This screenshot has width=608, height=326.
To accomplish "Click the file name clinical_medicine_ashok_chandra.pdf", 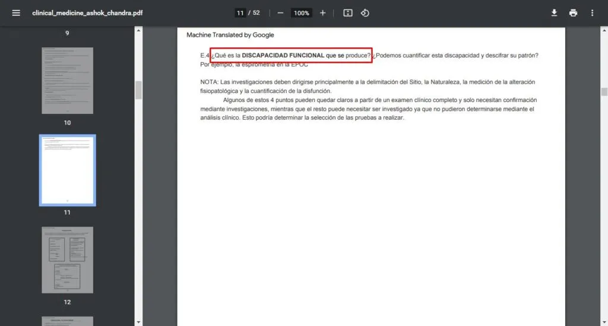I will click(x=87, y=13).
